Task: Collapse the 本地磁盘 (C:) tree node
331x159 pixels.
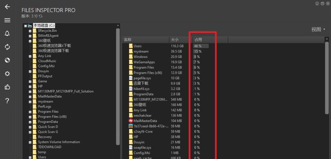Action: tap(26, 26)
